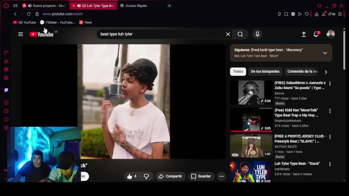Expand the Siguiente mix panel chevron
349x196 pixels.
click(325, 53)
